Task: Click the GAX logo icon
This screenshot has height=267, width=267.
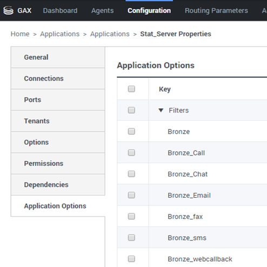Action: [x=8, y=11]
